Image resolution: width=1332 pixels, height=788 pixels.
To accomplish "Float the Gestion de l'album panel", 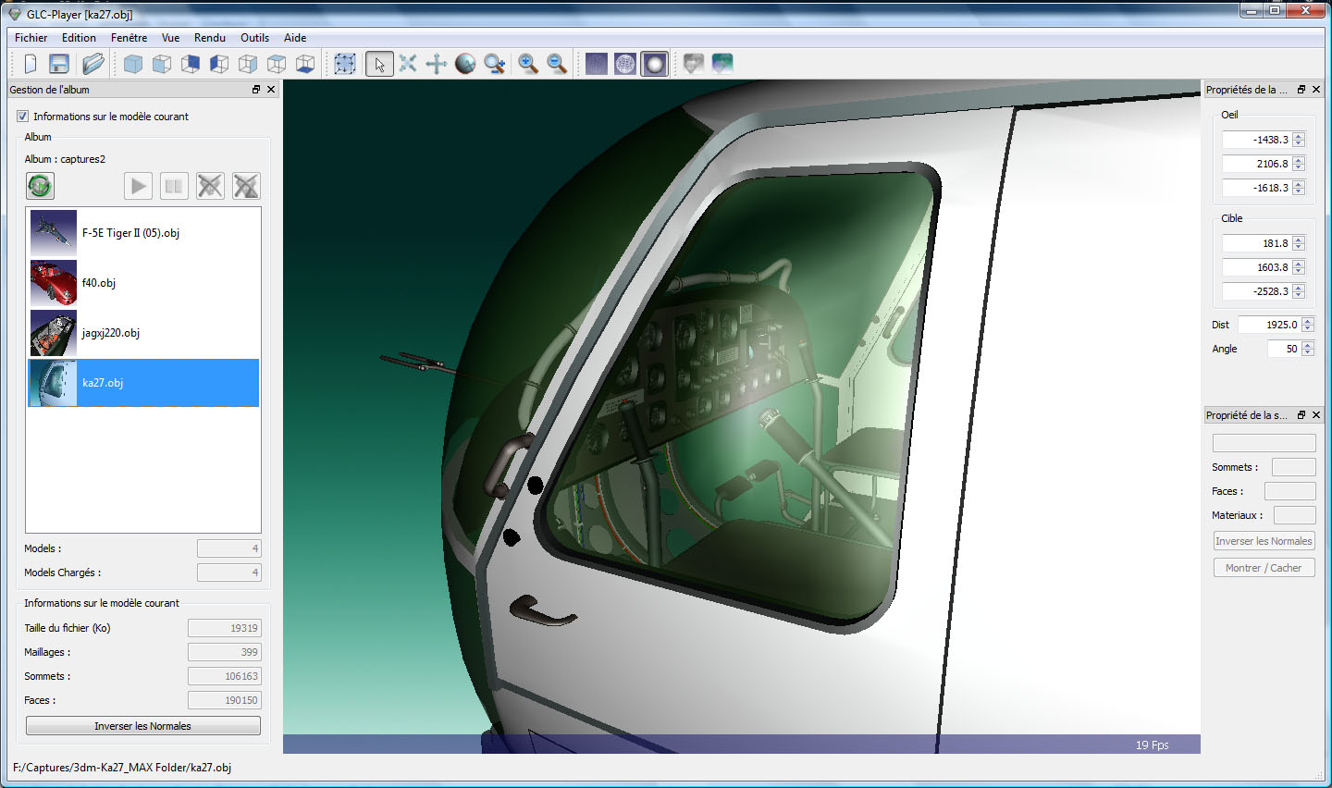I will pos(256,90).
